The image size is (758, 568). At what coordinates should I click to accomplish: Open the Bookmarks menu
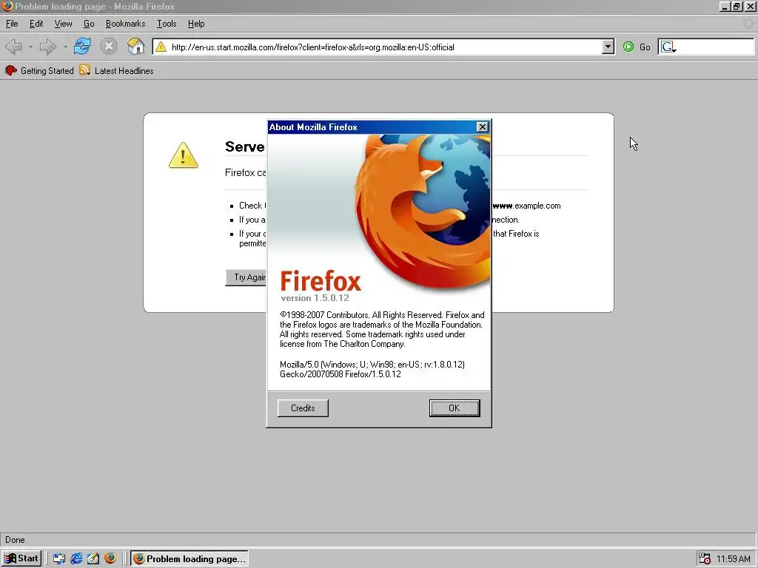pyautogui.click(x=125, y=24)
